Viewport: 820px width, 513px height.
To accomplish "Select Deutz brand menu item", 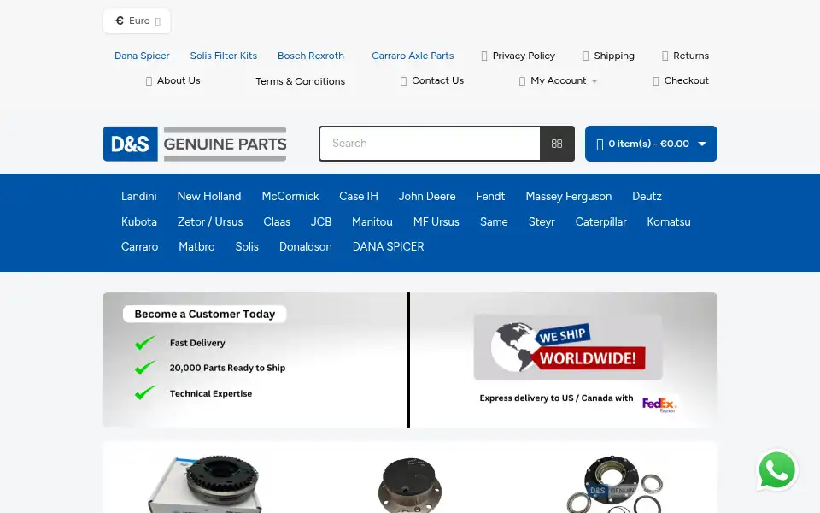I will (647, 197).
